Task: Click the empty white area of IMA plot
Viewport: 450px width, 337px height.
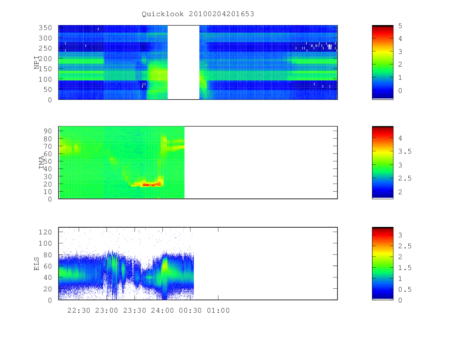Action: pos(261,163)
